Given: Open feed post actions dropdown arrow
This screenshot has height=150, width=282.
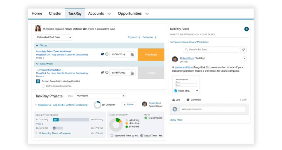Looking at the screenshot, I should point(244,58).
